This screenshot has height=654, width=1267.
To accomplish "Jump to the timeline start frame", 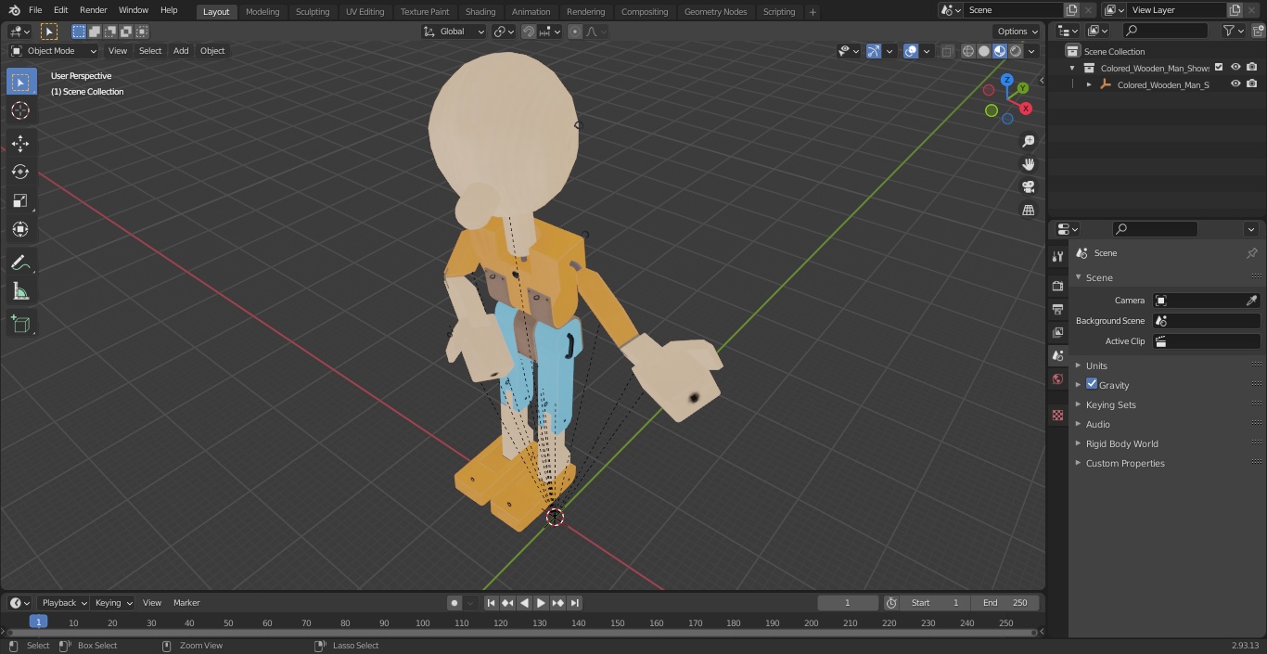I will click(x=491, y=603).
